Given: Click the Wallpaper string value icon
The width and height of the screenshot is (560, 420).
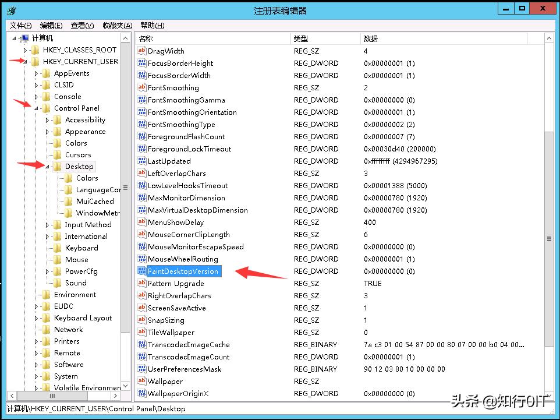Looking at the screenshot, I should point(141,381).
